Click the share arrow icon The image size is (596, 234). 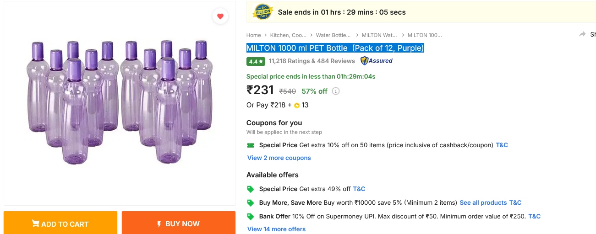pyautogui.click(x=582, y=34)
